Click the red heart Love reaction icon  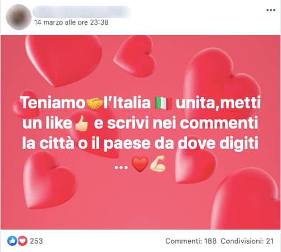22,241
